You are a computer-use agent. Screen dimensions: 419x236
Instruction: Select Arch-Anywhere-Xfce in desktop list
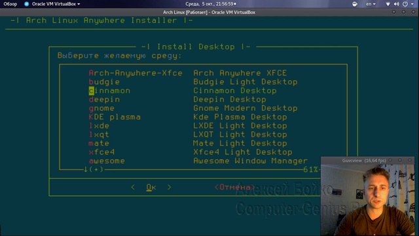pos(136,73)
